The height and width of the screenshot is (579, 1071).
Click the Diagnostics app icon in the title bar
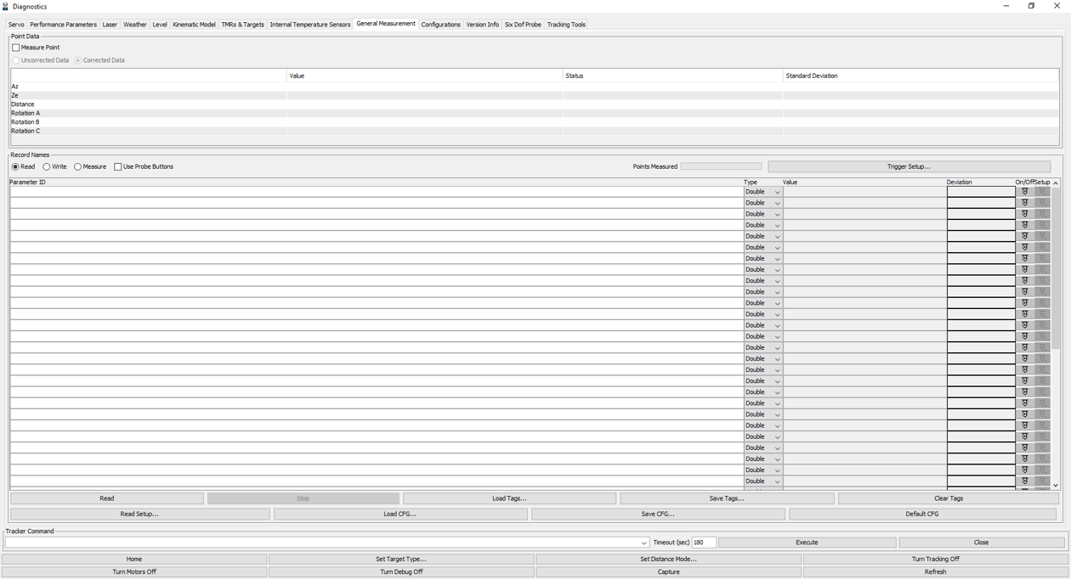pyautogui.click(x=6, y=6)
